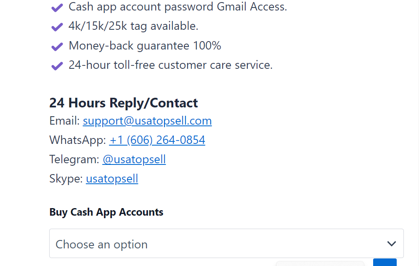Viewport: 419px width, 266px height.
Task: Click the 24 Hours Reply/Contact heading
Action: [124, 103]
